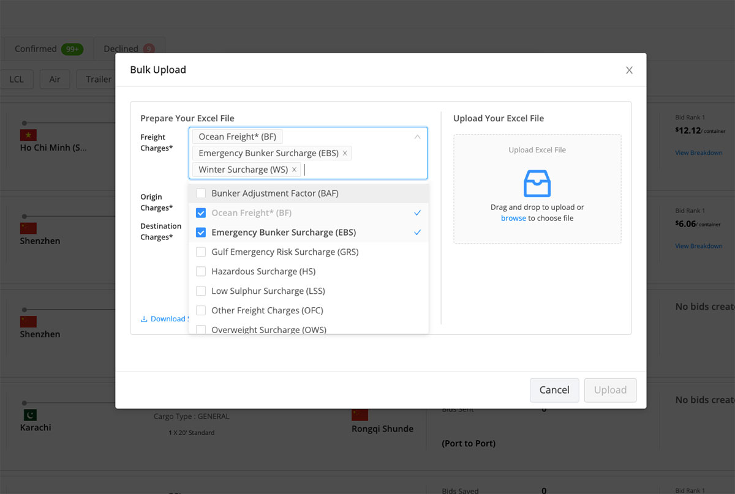Click the (Port to Port) label
The width and height of the screenshot is (735, 494).
pyautogui.click(x=469, y=443)
